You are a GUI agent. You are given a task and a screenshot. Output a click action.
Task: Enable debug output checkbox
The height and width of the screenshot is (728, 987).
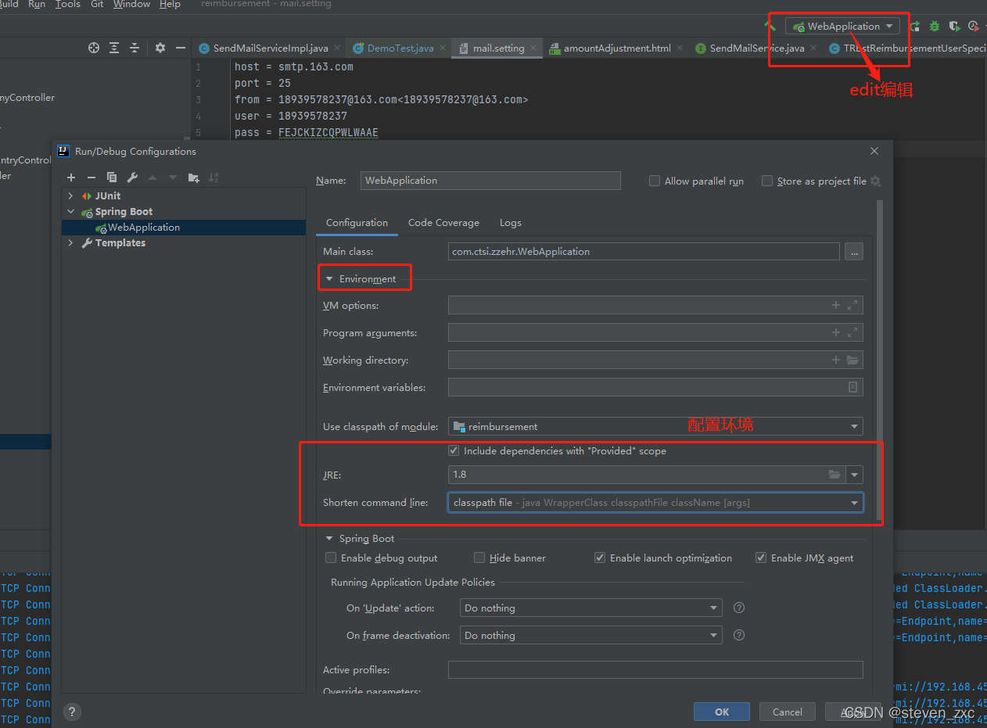[x=331, y=558]
